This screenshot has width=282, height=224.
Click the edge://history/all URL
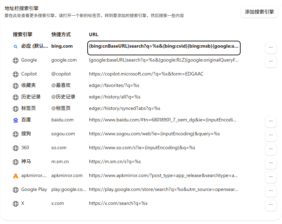point(114,97)
